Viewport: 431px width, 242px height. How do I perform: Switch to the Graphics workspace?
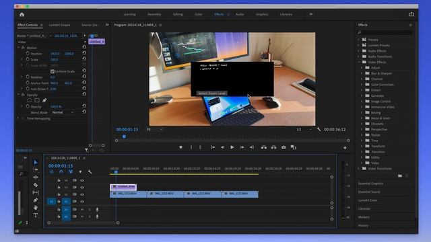pyautogui.click(x=262, y=14)
